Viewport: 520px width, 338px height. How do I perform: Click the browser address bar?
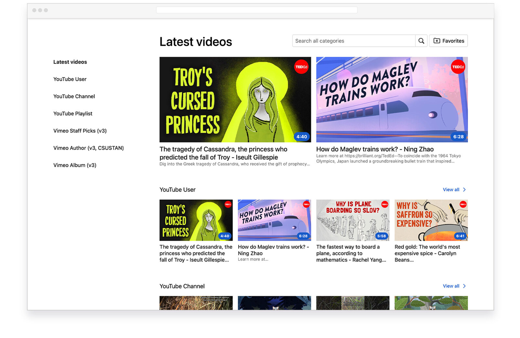257,10
